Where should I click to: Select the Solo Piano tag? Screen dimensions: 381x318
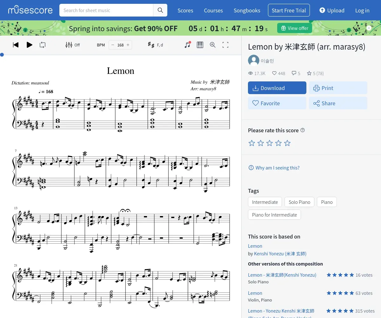tap(299, 202)
